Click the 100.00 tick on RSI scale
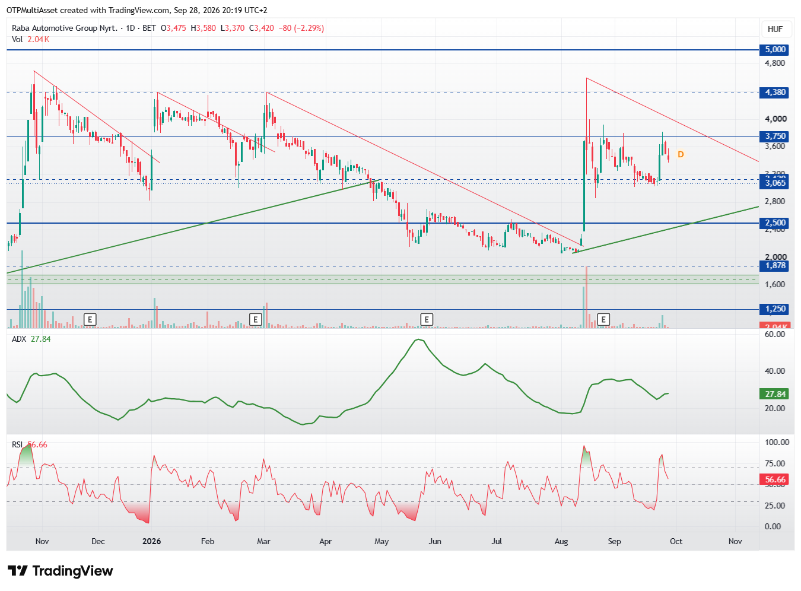This screenshot has width=801, height=591. 777,442
